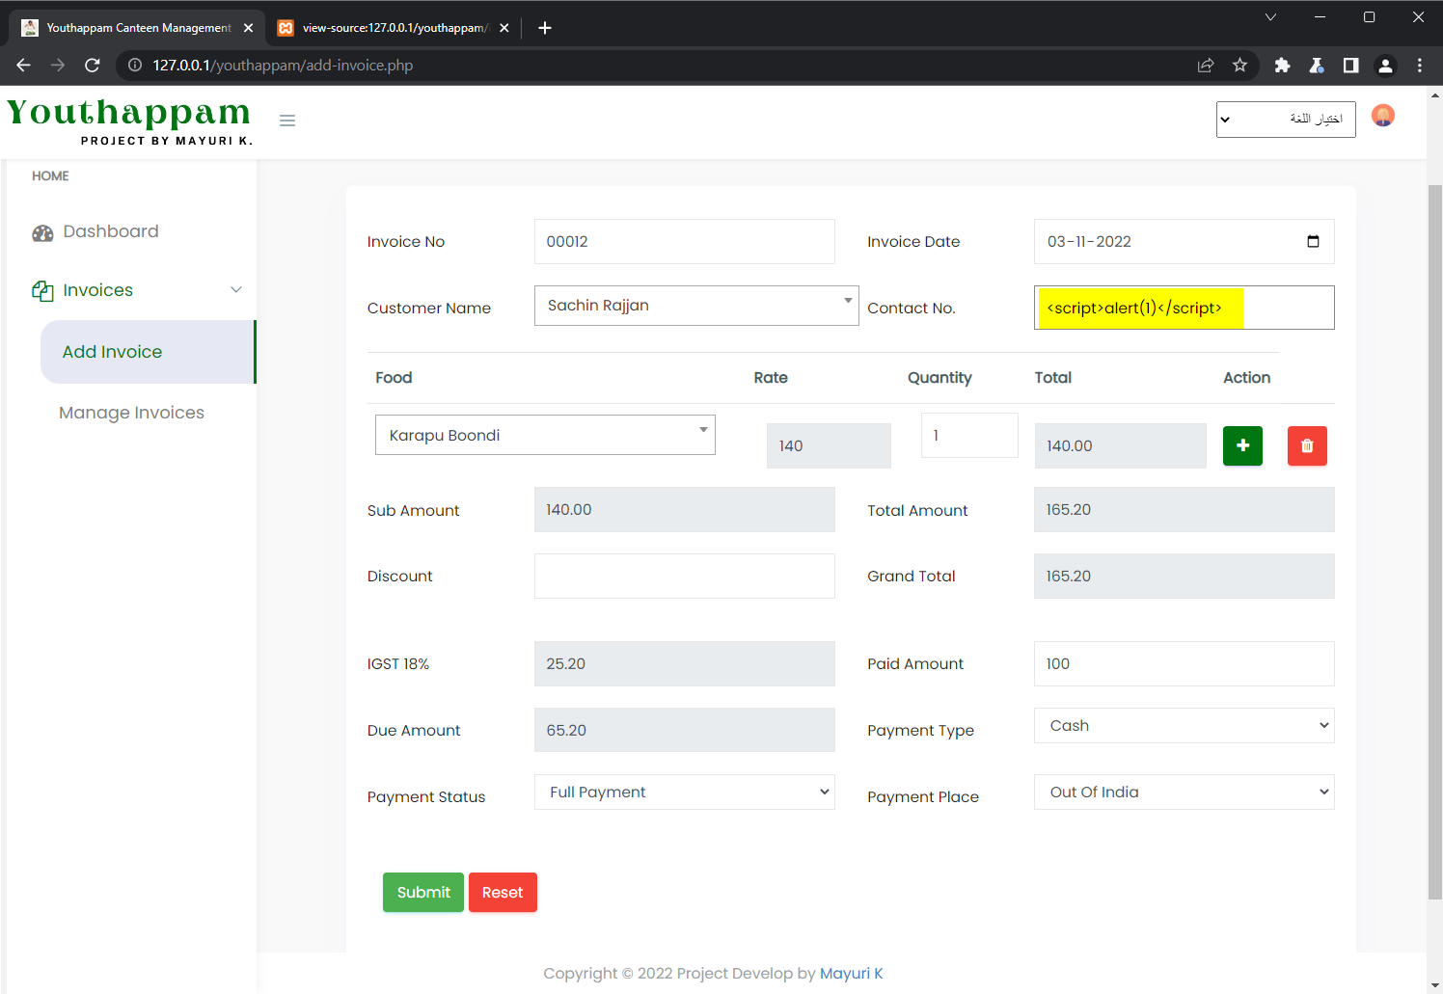Image resolution: width=1443 pixels, height=994 pixels.
Task: Open the language selection dropdown
Action: (x=1286, y=120)
